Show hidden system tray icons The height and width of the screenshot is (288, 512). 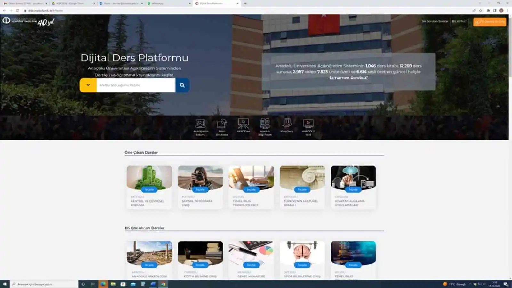(x=470, y=284)
